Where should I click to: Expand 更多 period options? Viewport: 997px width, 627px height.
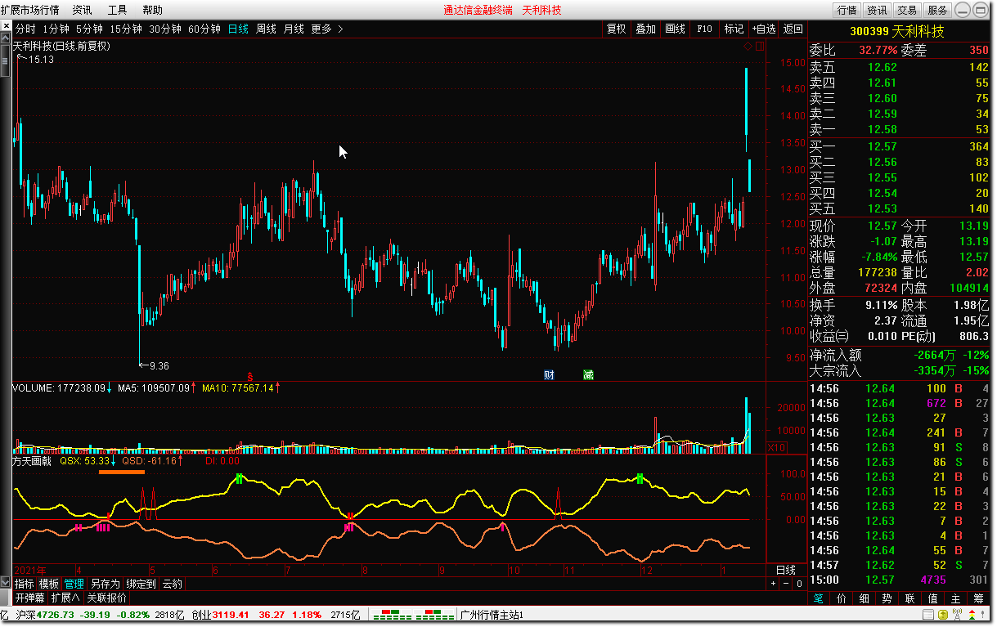(x=327, y=29)
